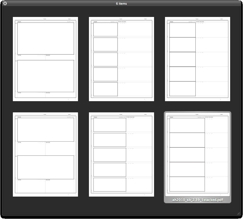Screen dimensions: 243x219
Task: Click upper wide frame in bottom-left thumbnail
Action: (46, 130)
